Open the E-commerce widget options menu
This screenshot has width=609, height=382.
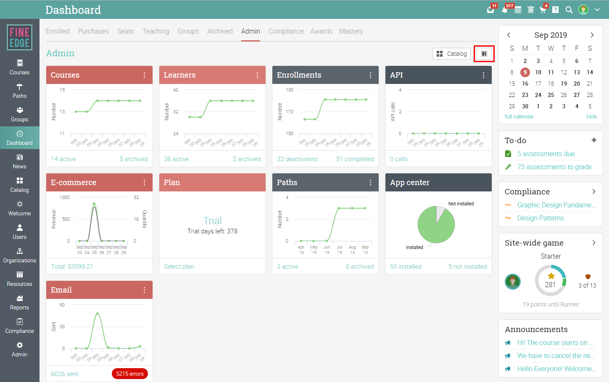coord(144,183)
